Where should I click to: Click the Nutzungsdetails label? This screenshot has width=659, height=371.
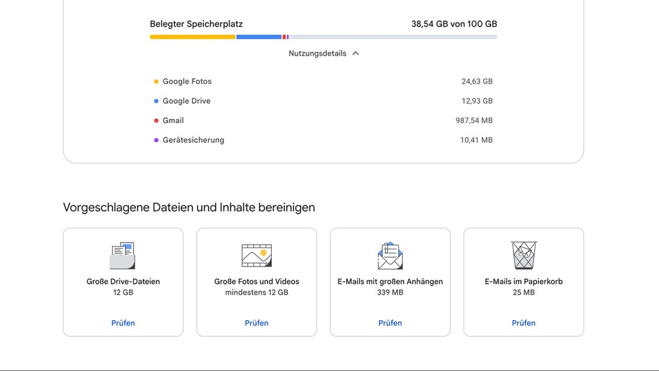[317, 54]
